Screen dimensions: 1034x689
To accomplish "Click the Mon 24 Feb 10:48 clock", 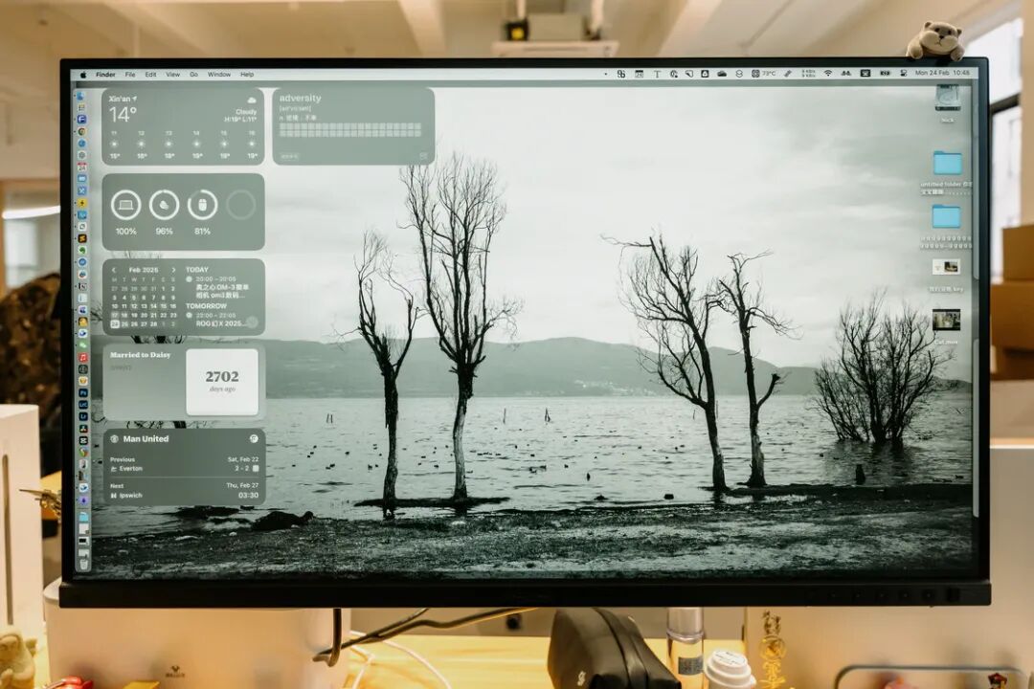I will pos(942,73).
